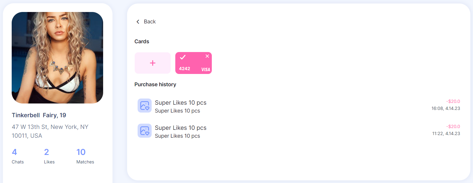Click the VISA logo on the card

[206, 70]
